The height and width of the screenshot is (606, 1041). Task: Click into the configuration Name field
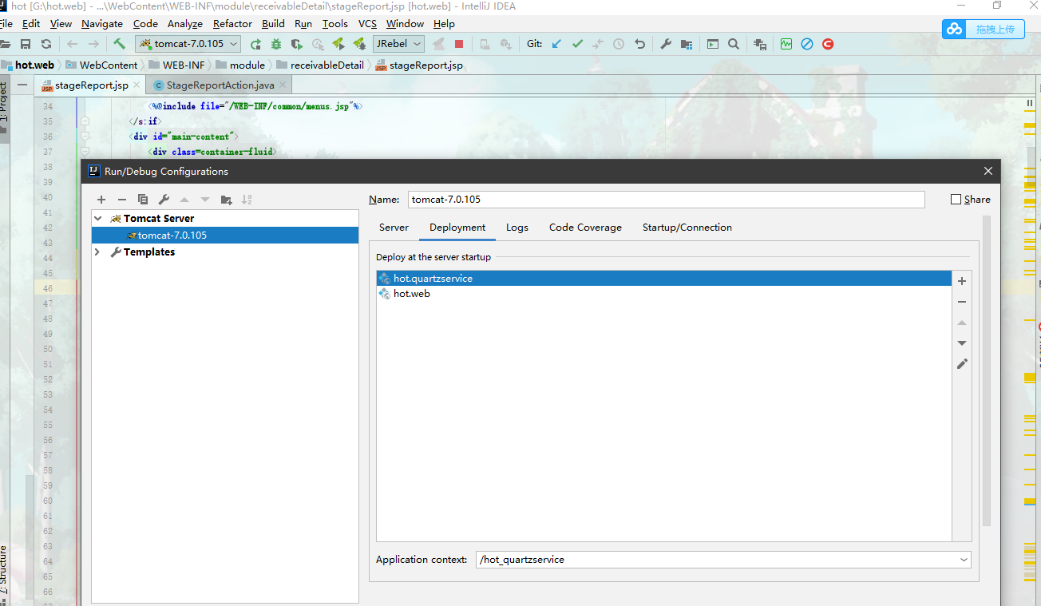tap(666, 200)
